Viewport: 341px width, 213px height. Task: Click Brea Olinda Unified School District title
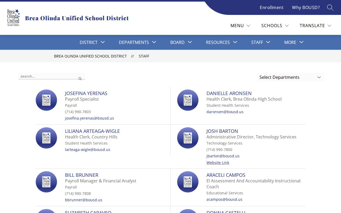click(77, 18)
